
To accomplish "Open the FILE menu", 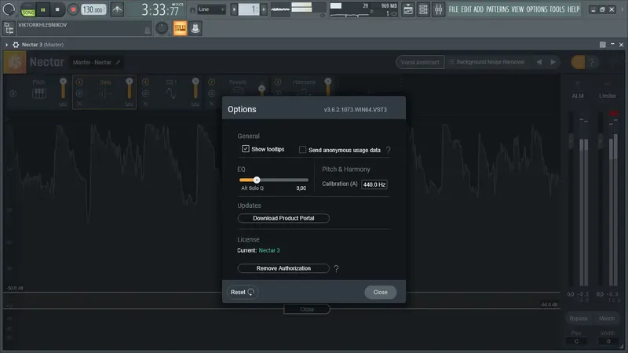I will click(x=454, y=9).
